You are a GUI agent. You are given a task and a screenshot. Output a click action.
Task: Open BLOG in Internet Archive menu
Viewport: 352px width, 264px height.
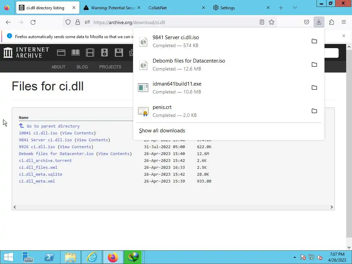pos(82,67)
